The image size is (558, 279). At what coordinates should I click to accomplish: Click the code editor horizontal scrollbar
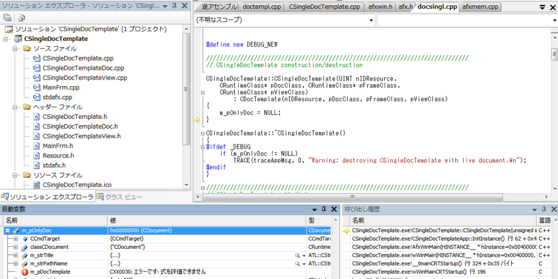click(353, 197)
